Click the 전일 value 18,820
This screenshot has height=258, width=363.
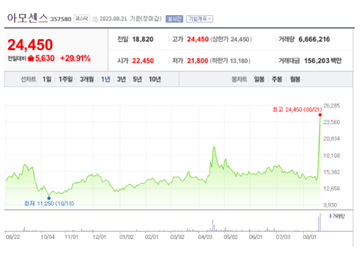[143, 39]
